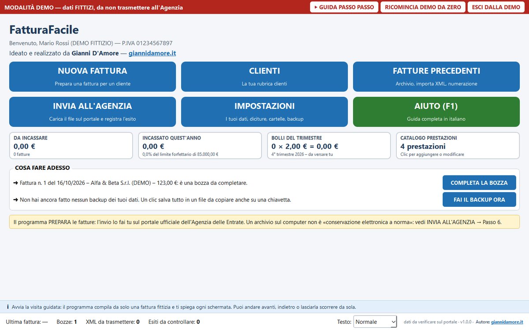
Task: Click the yellow 'Il programma PREPARA le fatture' notice
Action: (x=264, y=222)
